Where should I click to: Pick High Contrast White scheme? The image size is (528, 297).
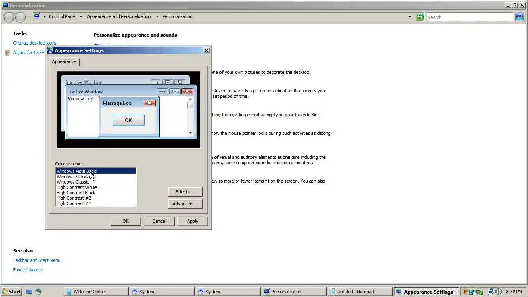(96, 187)
